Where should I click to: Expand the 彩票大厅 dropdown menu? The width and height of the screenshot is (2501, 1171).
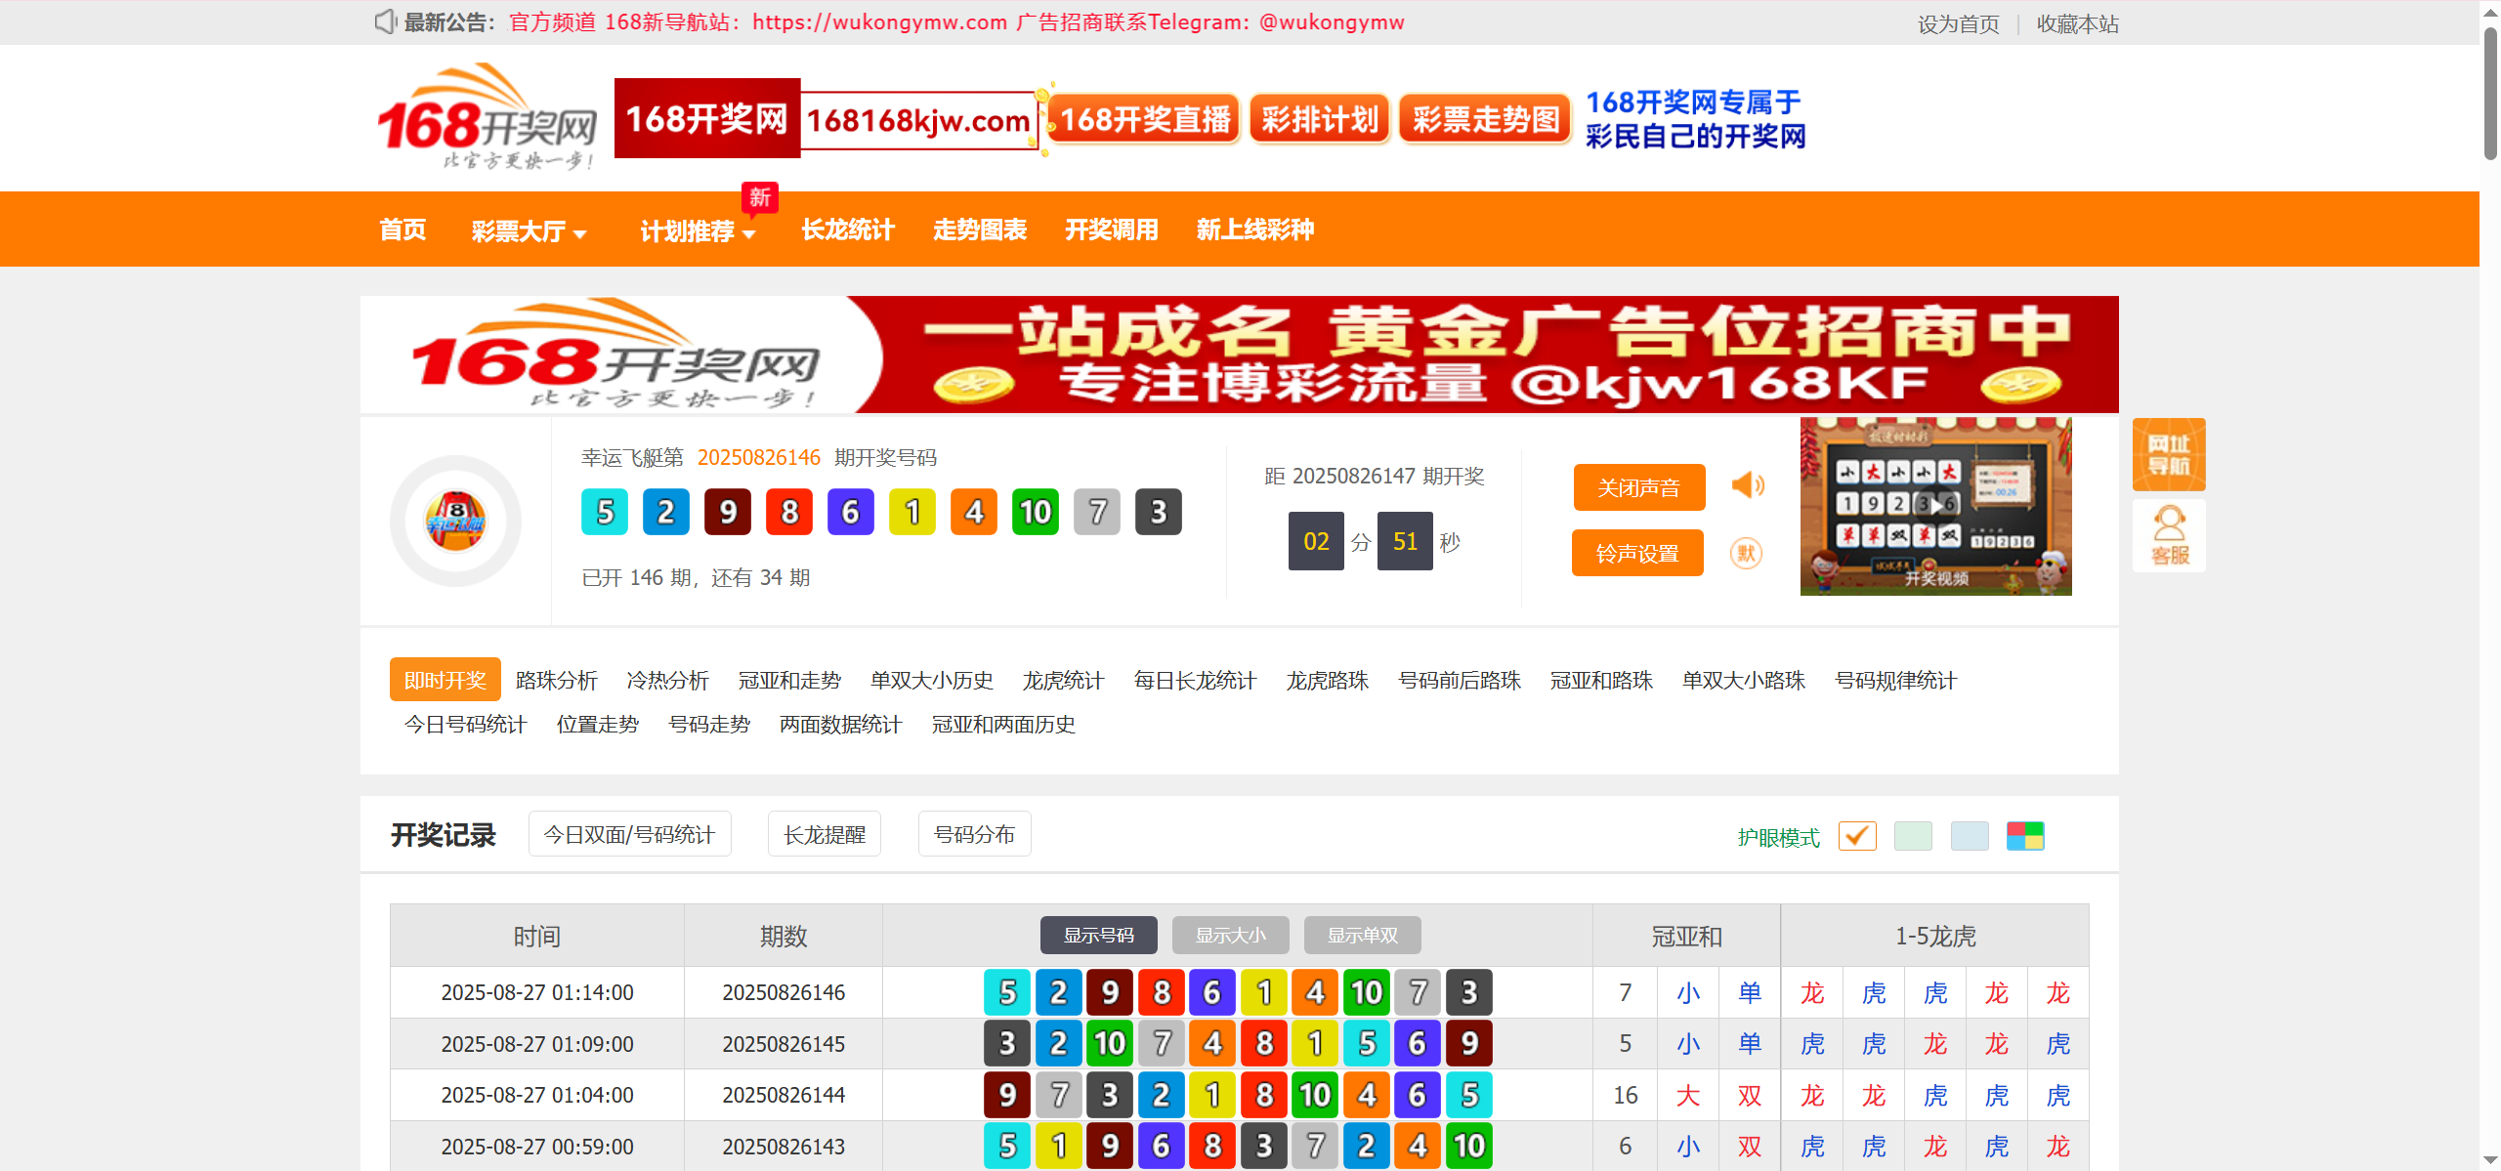(x=529, y=231)
